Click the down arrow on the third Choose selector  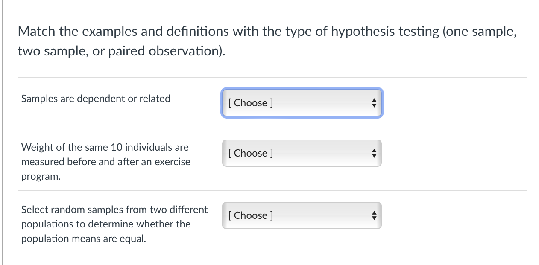click(374, 218)
